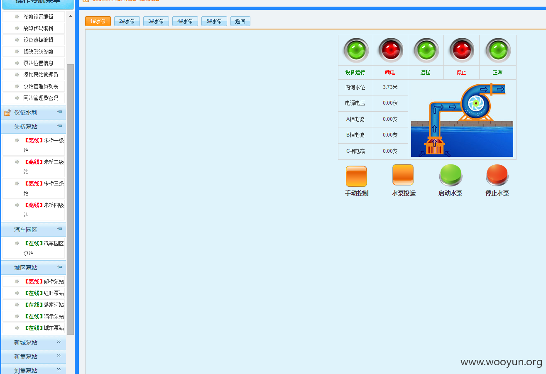The width and height of the screenshot is (546, 374).
Task: Click the 朱桥泵站 group header
Action: point(34,127)
